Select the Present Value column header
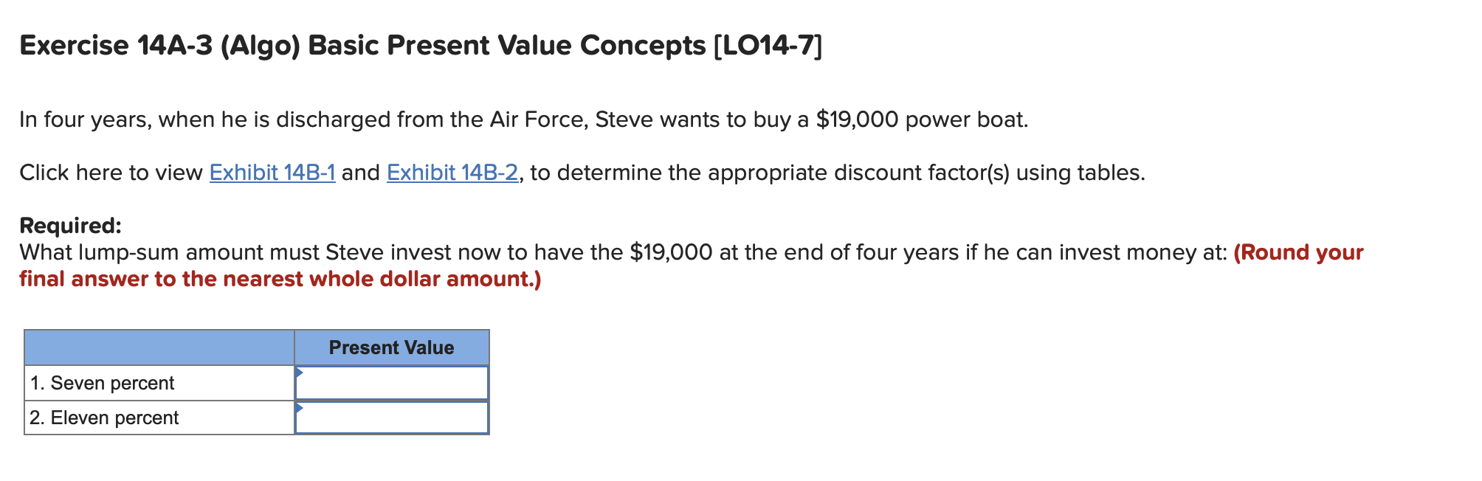 [391, 347]
